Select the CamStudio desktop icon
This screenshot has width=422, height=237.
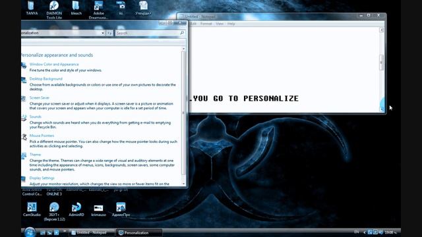pyautogui.click(x=32, y=209)
